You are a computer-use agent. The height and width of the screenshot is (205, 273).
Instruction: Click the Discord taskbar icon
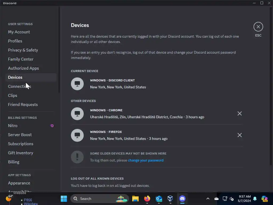tap(182, 199)
